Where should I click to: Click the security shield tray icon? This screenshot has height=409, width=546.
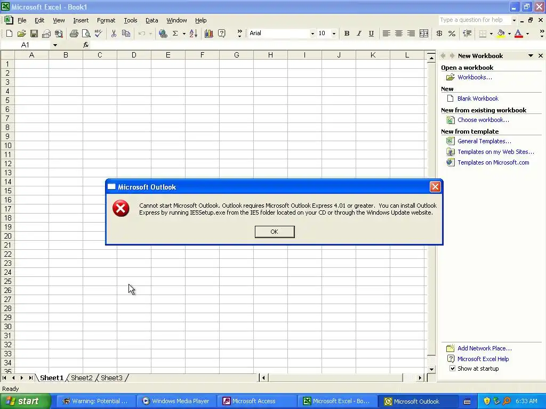pos(486,401)
